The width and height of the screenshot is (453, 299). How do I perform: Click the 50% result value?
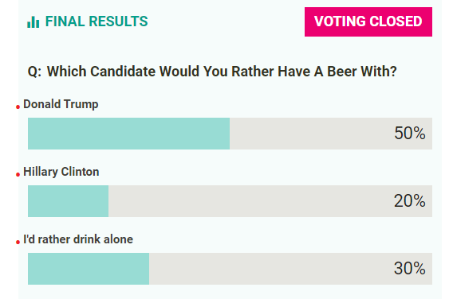pos(410,134)
